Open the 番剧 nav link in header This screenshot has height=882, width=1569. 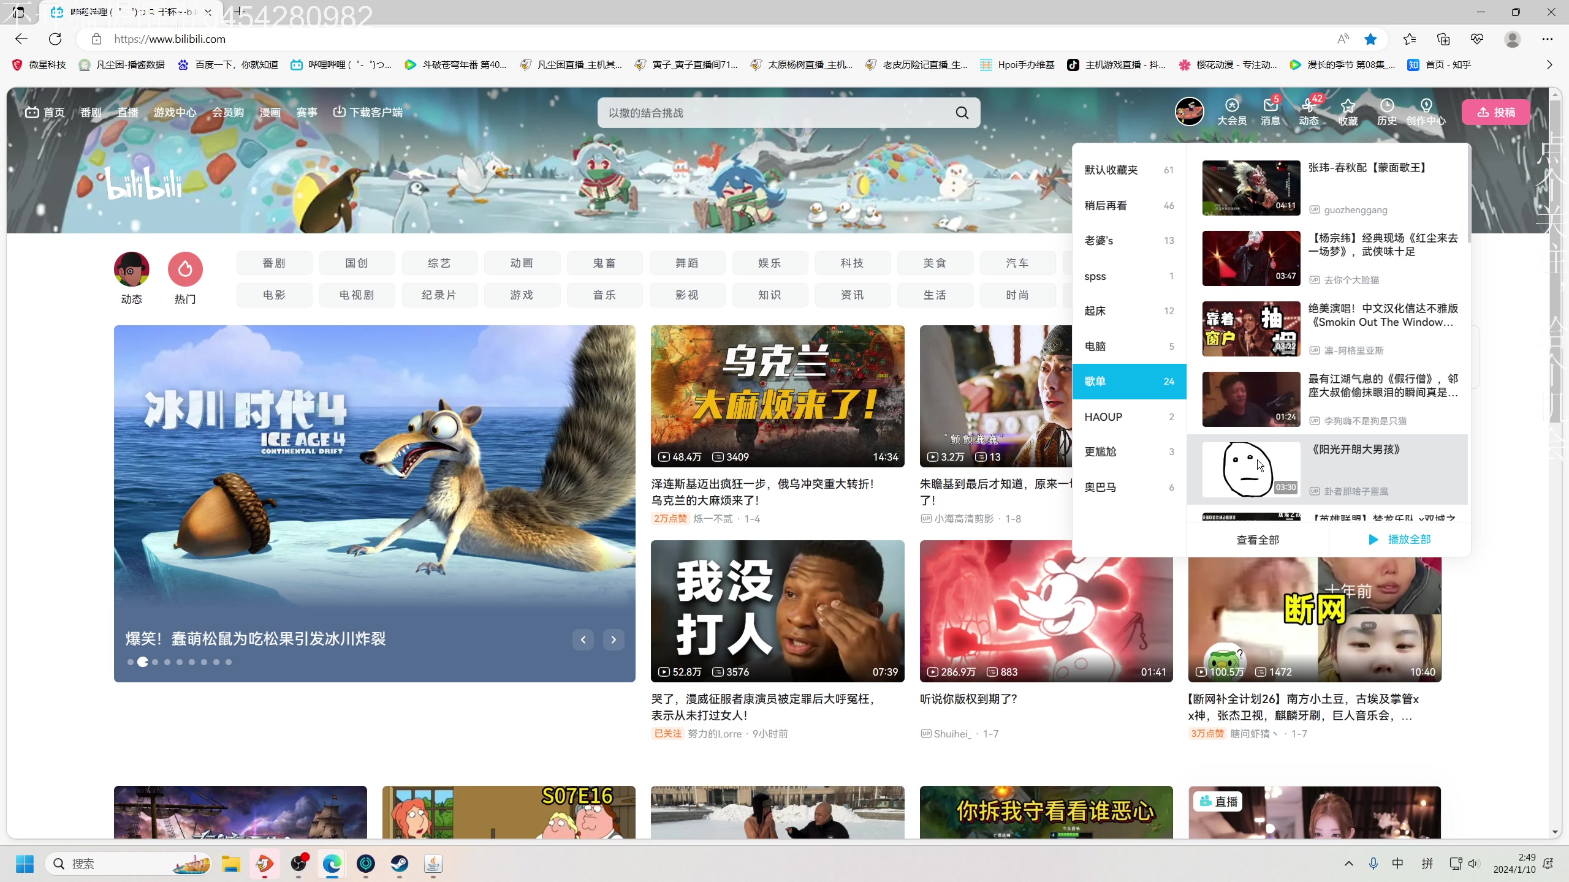pos(91,113)
